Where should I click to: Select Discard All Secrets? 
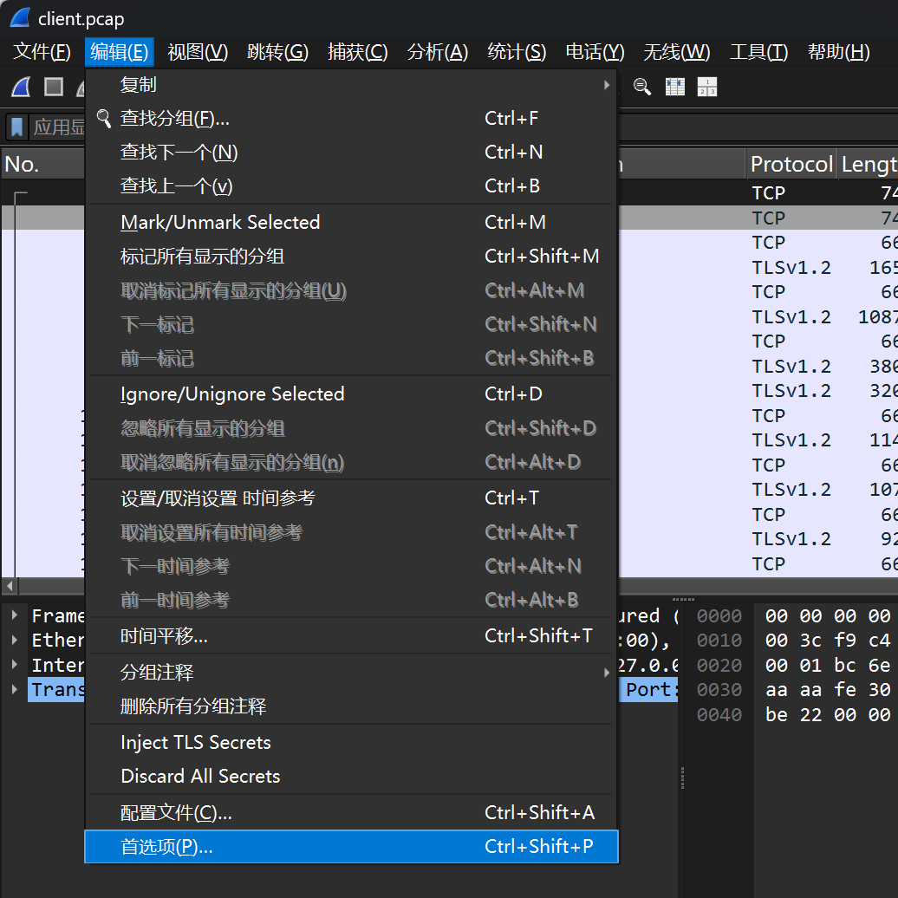click(351, 776)
